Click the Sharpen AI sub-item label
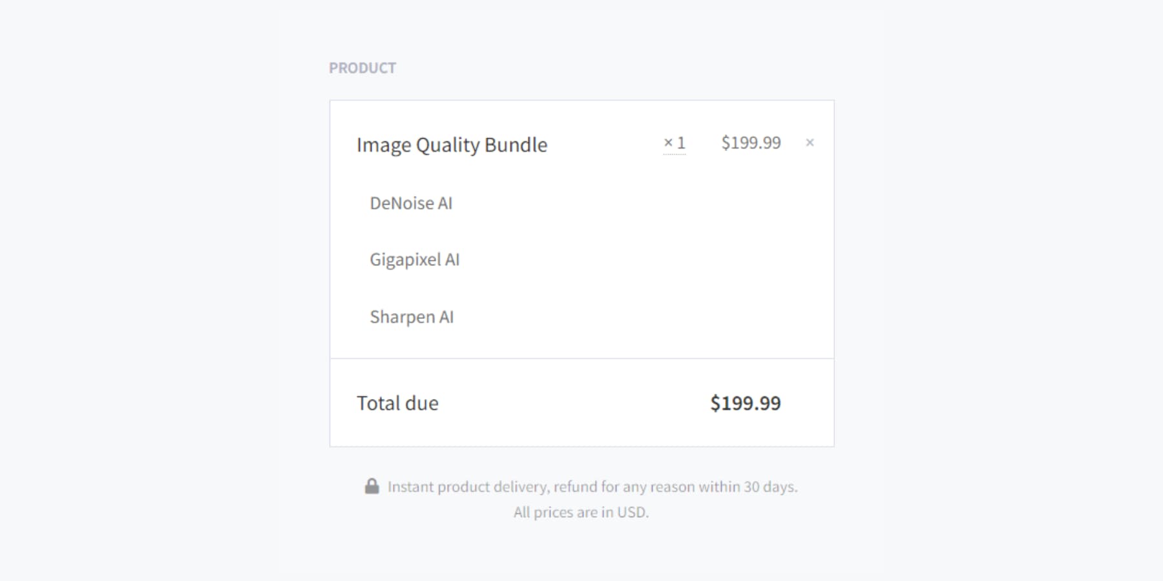This screenshot has height=581, width=1163. [x=412, y=316]
